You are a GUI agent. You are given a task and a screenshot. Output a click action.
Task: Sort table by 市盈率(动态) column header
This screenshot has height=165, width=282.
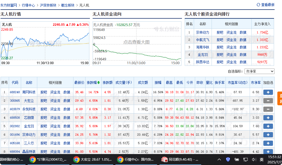click(x=238, y=82)
